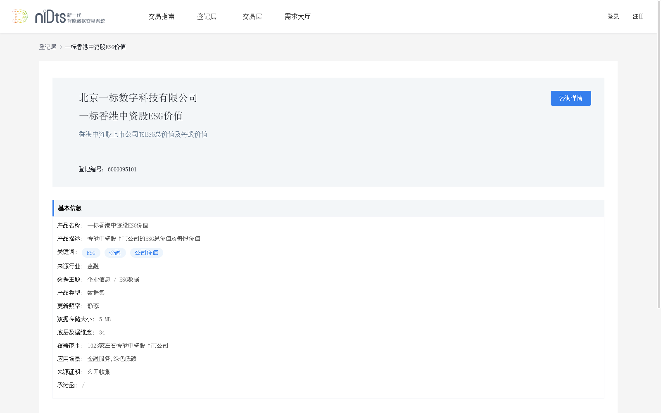
Task: Select the 公司价值 keyword tag
Action: [x=146, y=253]
